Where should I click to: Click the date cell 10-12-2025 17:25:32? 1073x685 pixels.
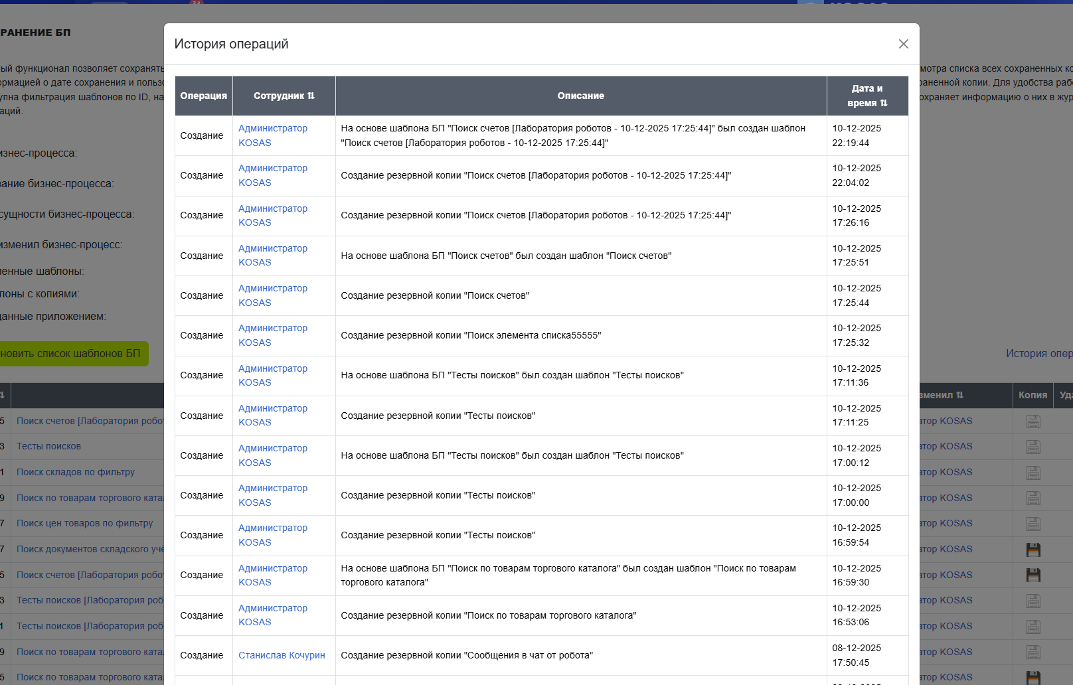(867, 335)
